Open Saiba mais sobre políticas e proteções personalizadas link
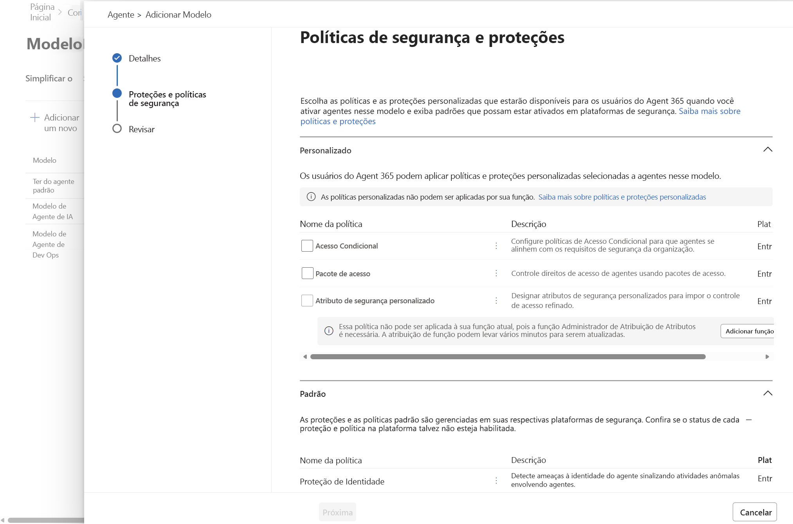The width and height of the screenshot is (793, 524). (x=622, y=197)
